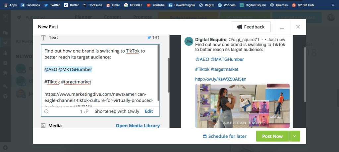
Task: Edit the Ow.ly shortened link
Action: click(149, 111)
